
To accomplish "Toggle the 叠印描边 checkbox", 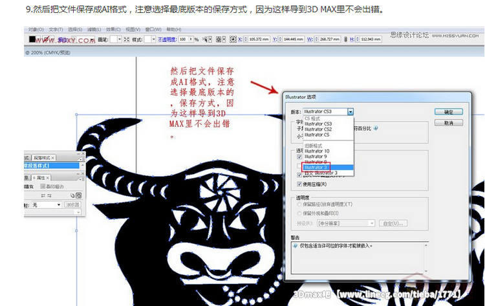I will (x=43, y=186).
